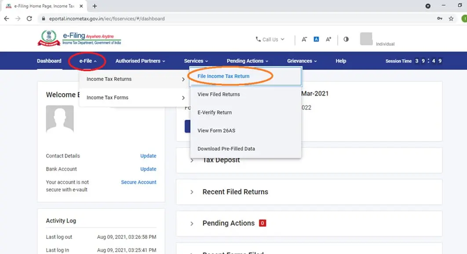This screenshot has width=467, height=254.
Task: Click the saved password key icon
Action: [x=440, y=18]
